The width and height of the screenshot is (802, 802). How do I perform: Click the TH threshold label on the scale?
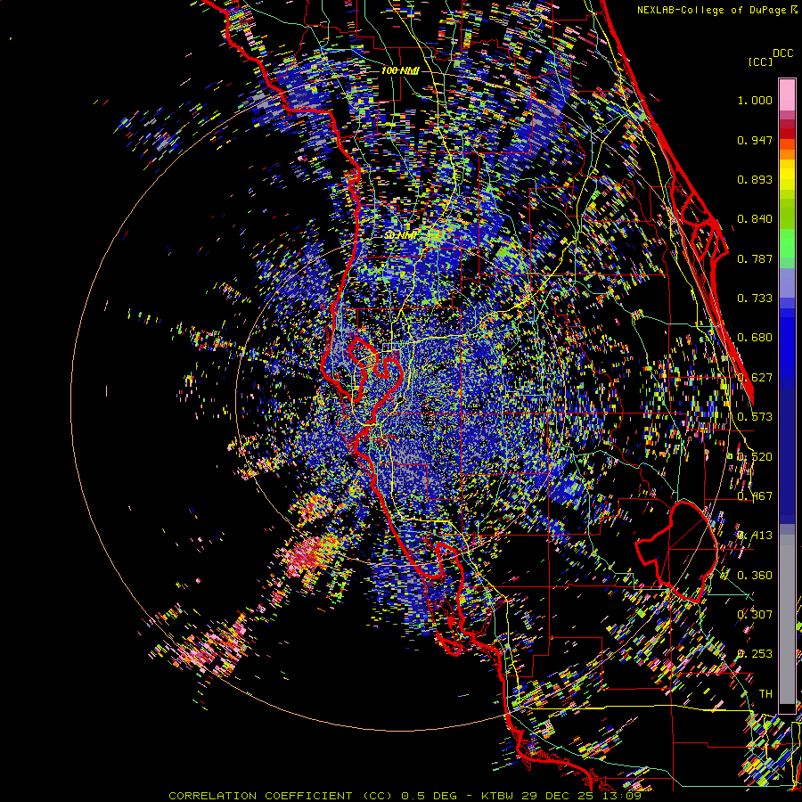765,694
